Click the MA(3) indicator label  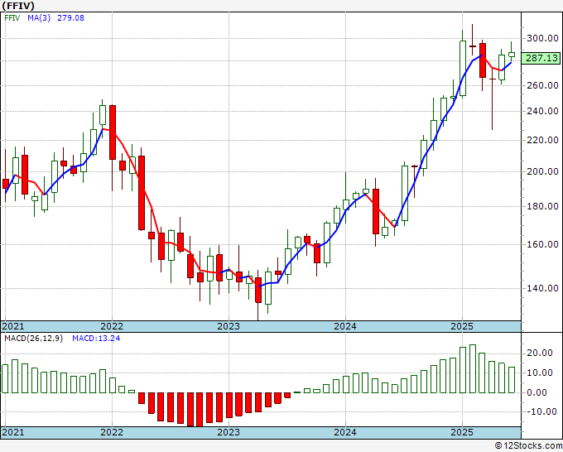click(39, 17)
